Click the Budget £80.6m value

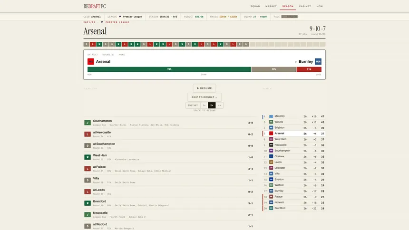199,17
